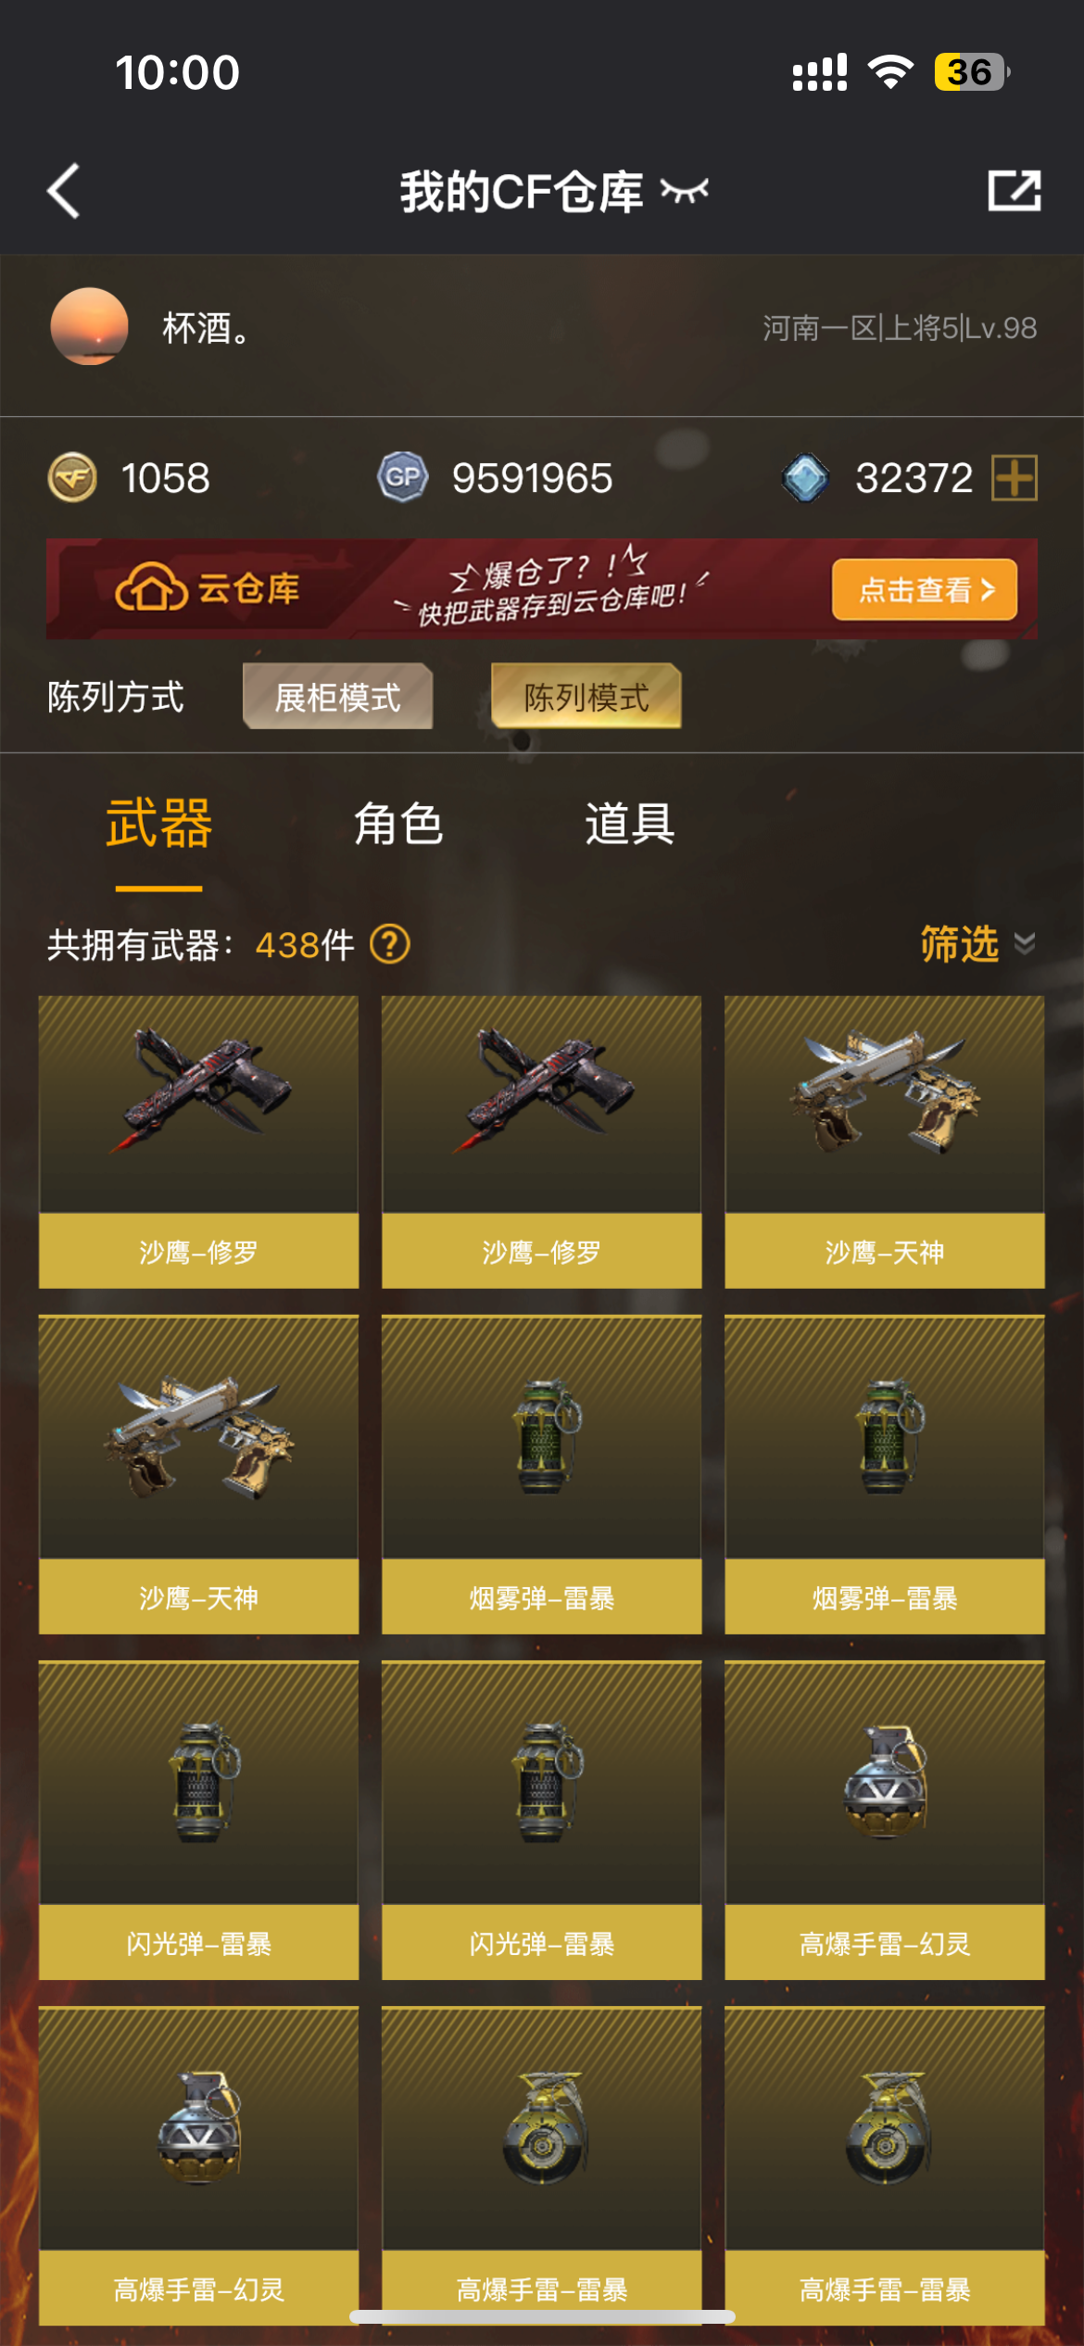
Task: Open the 角色 tab
Action: pyautogui.click(x=399, y=824)
